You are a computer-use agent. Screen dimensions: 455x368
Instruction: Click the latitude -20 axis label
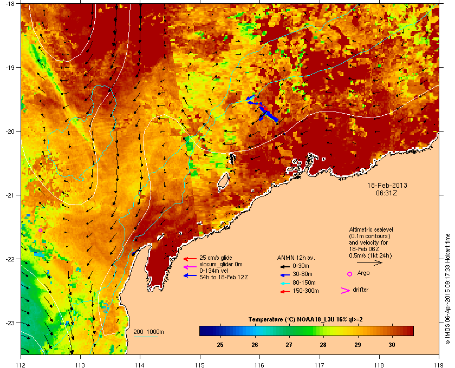(x=10, y=132)
